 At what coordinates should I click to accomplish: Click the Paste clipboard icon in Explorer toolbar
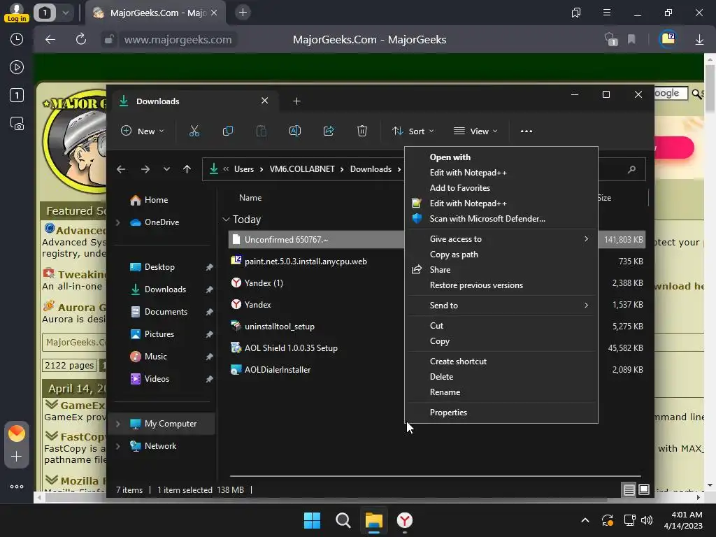(262, 131)
